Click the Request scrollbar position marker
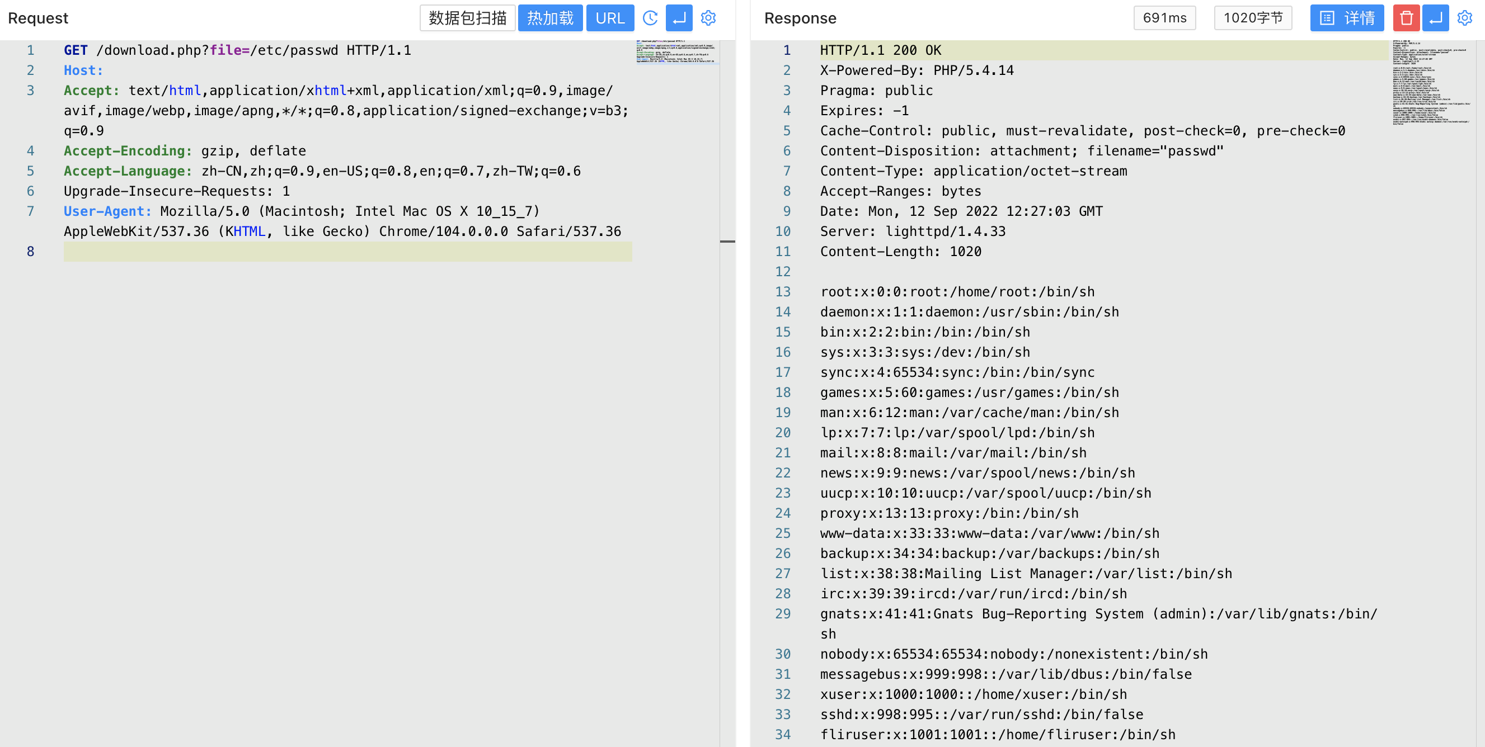Screen dimensions: 1485x747 pyautogui.click(x=727, y=242)
